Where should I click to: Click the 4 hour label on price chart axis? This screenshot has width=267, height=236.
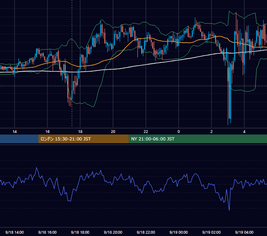244,132
